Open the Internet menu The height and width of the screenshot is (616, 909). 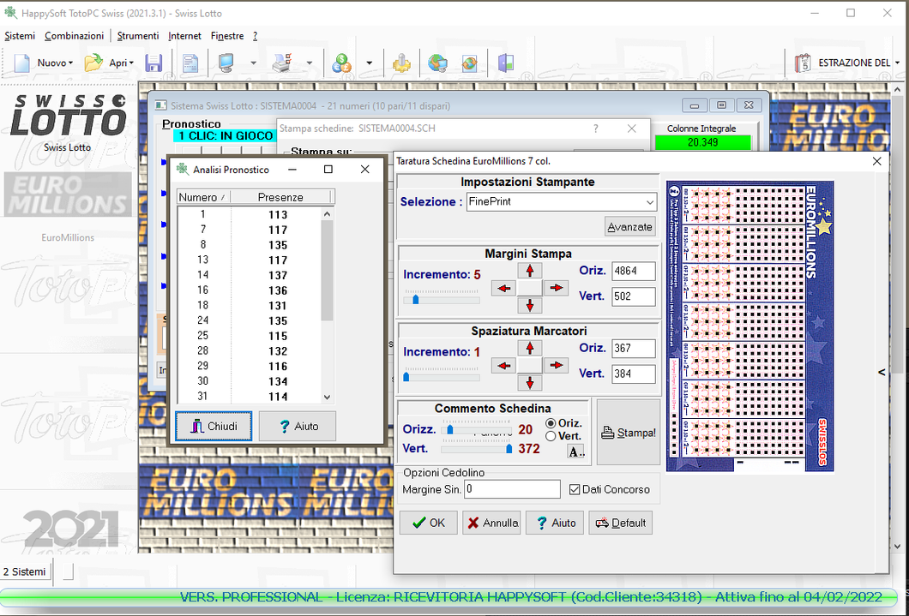[x=185, y=36]
